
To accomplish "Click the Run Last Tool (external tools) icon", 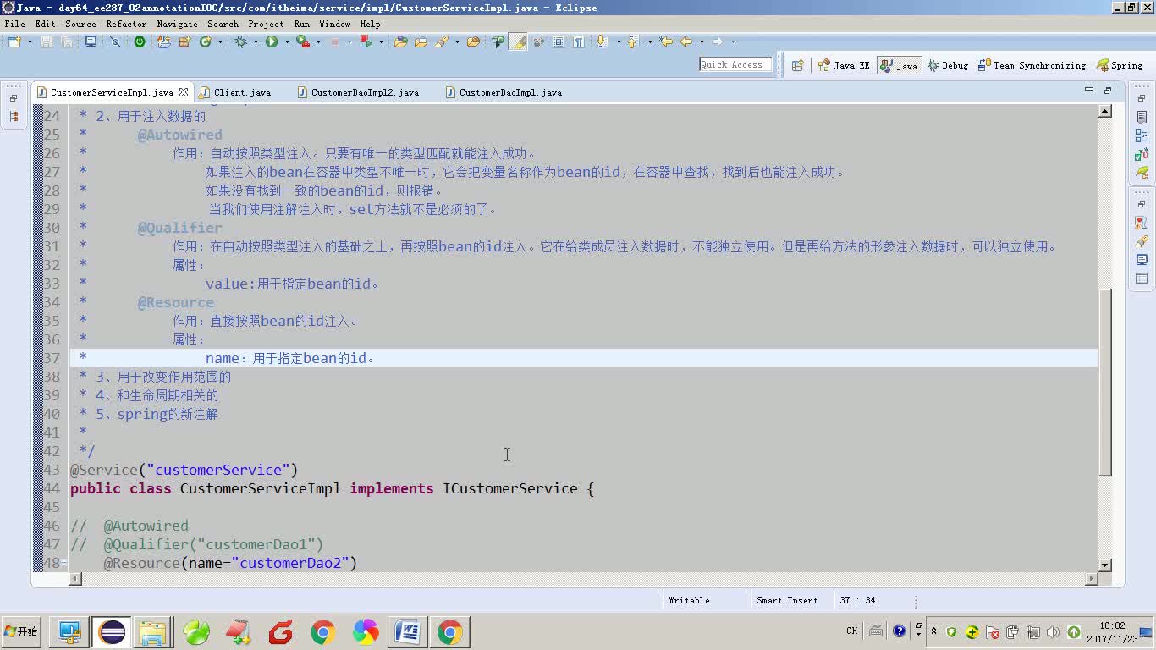I will (x=302, y=41).
